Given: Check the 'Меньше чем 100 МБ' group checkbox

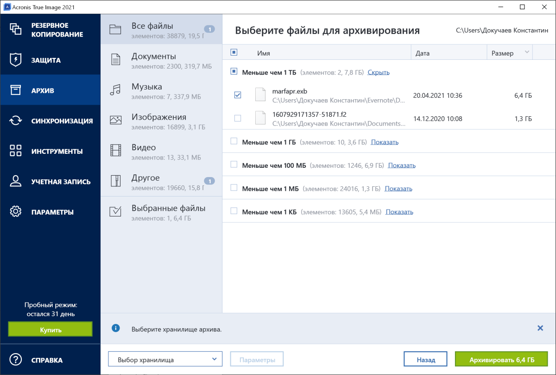Looking at the screenshot, I should 234,164.
